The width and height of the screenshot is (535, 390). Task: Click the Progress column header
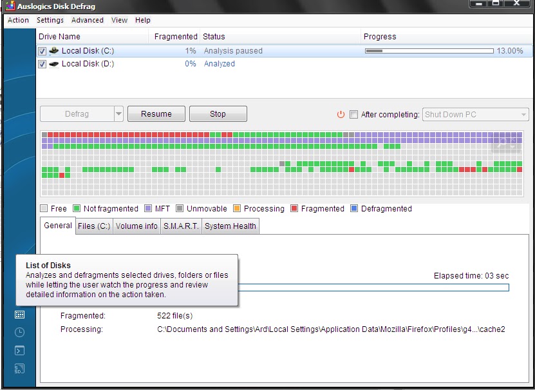click(447, 37)
